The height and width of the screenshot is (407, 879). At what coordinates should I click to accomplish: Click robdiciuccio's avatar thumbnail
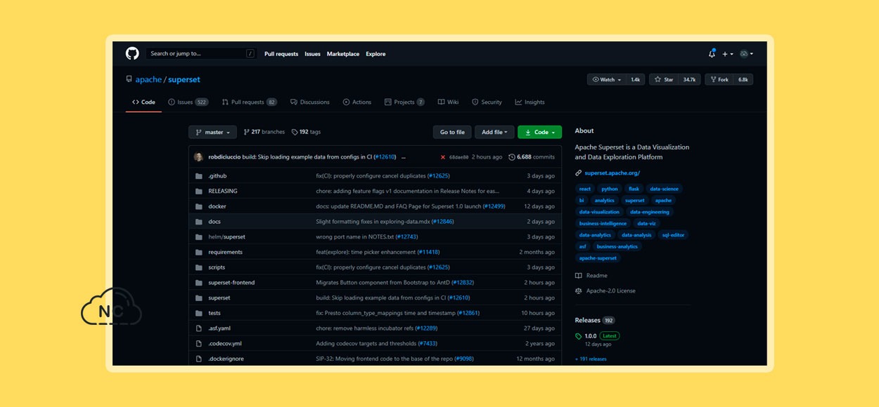[x=199, y=157]
